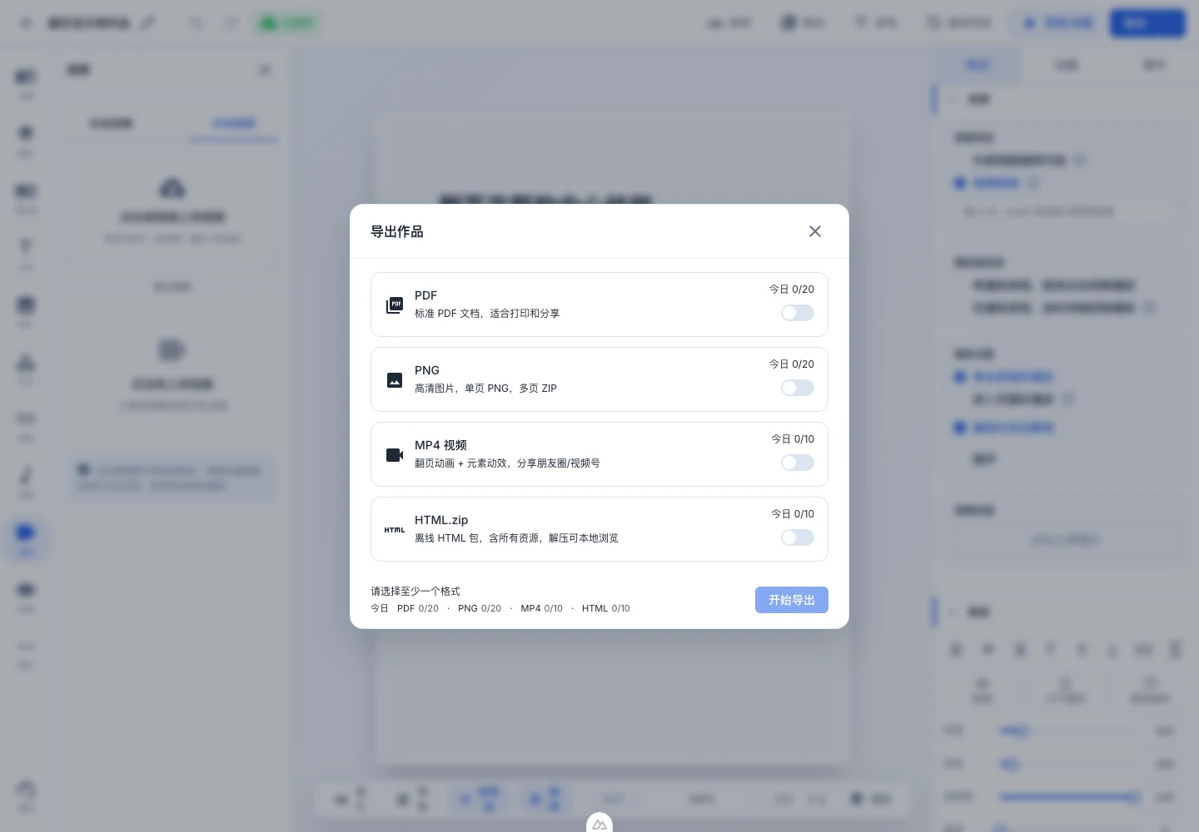Click MP4 row quota 今日 0/10

pyautogui.click(x=793, y=439)
